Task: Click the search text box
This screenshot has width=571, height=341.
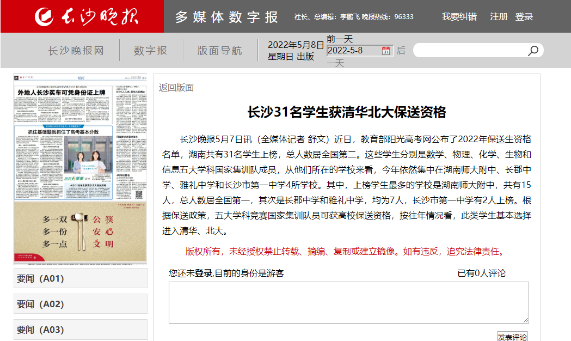Action: point(469,51)
